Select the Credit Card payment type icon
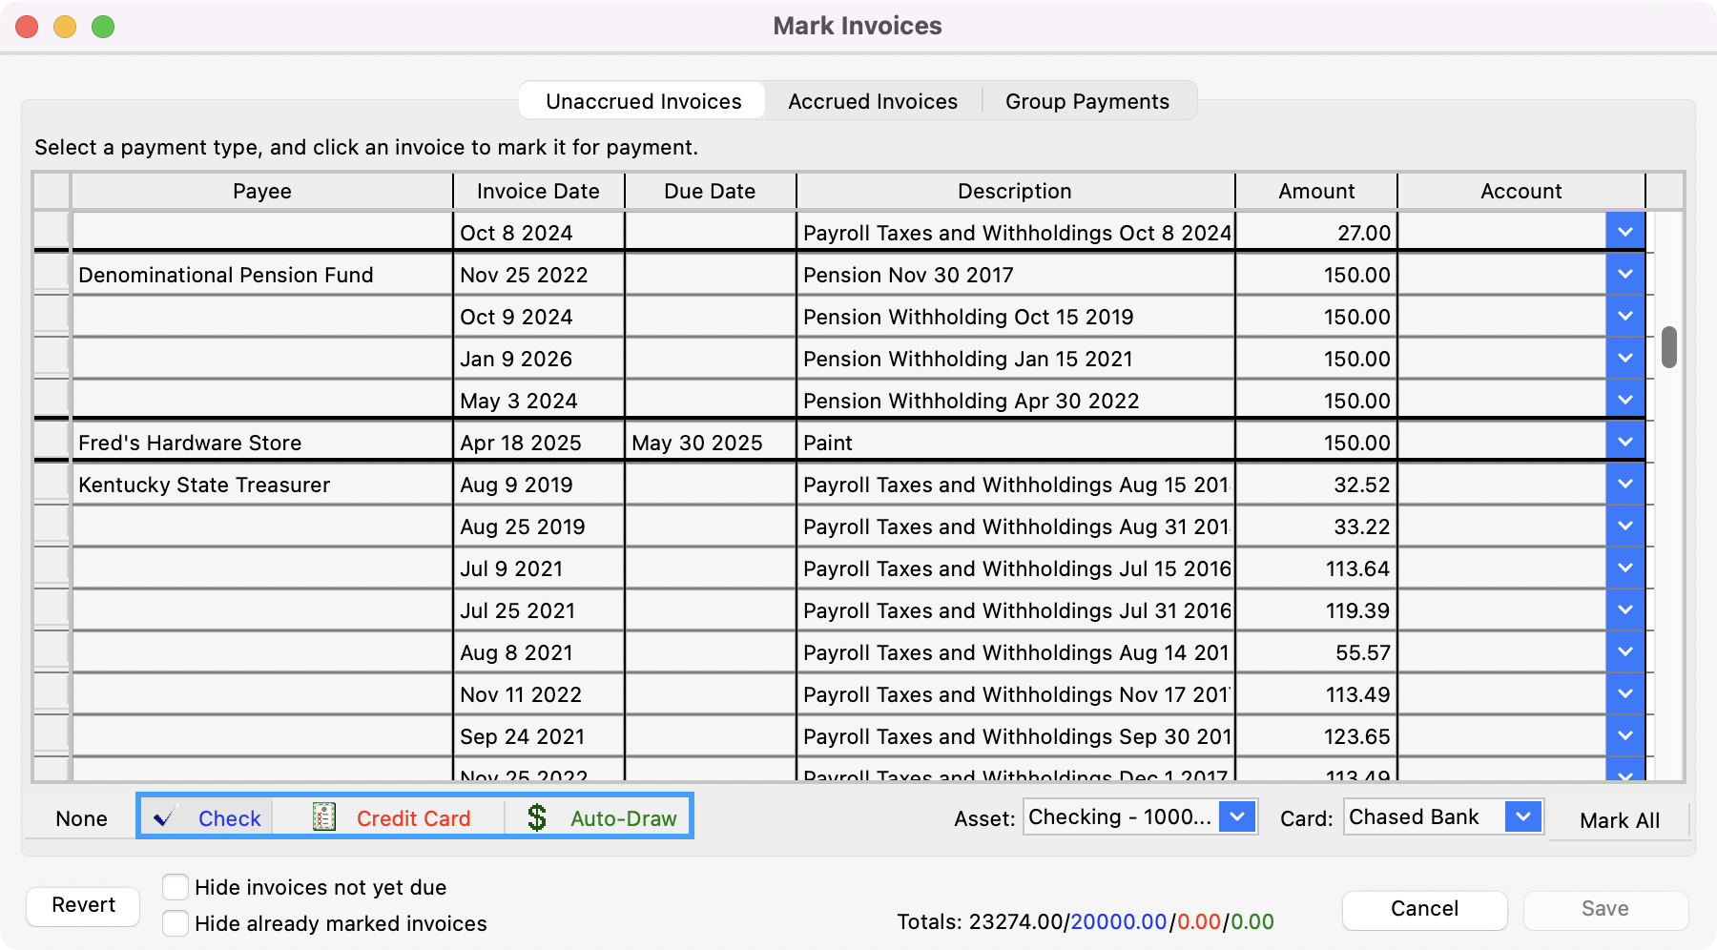This screenshot has height=950, width=1717. pos(324,817)
